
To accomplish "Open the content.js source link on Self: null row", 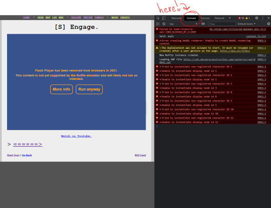I will tap(256, 36).
